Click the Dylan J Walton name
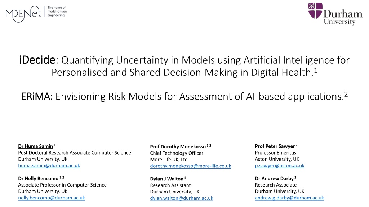 point(166,179)
